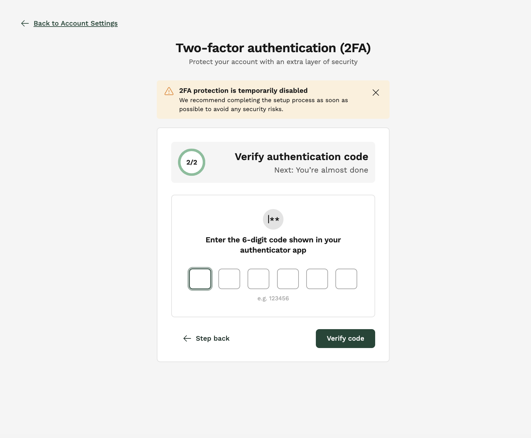Click the back arrow icon beside Account Settings
The image size is (531, 438).
tap(25, 23)
